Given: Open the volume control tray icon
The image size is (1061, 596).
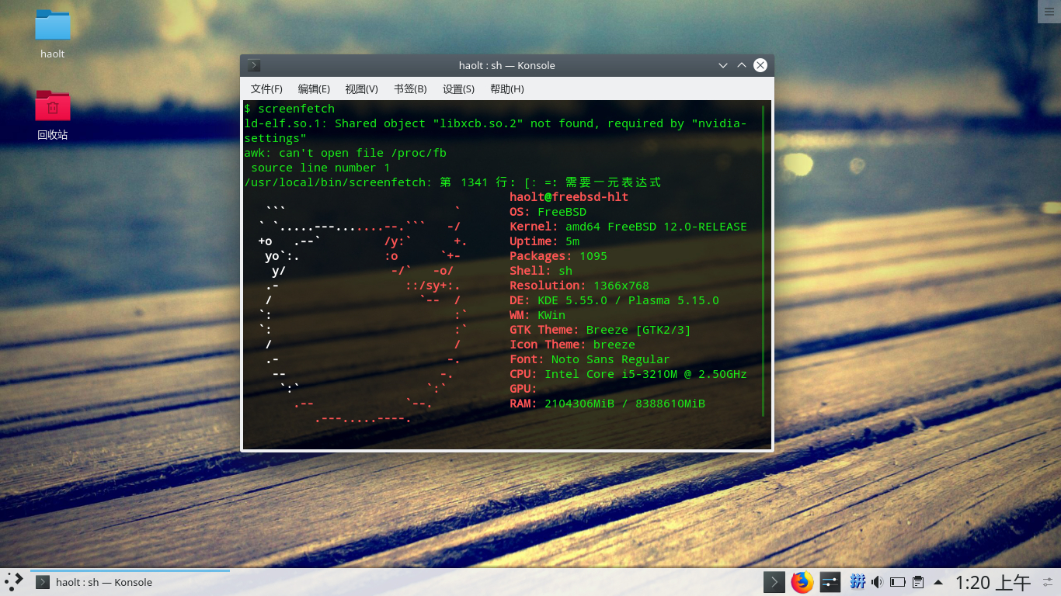Looking at the screenshot, I should (878, 582).
